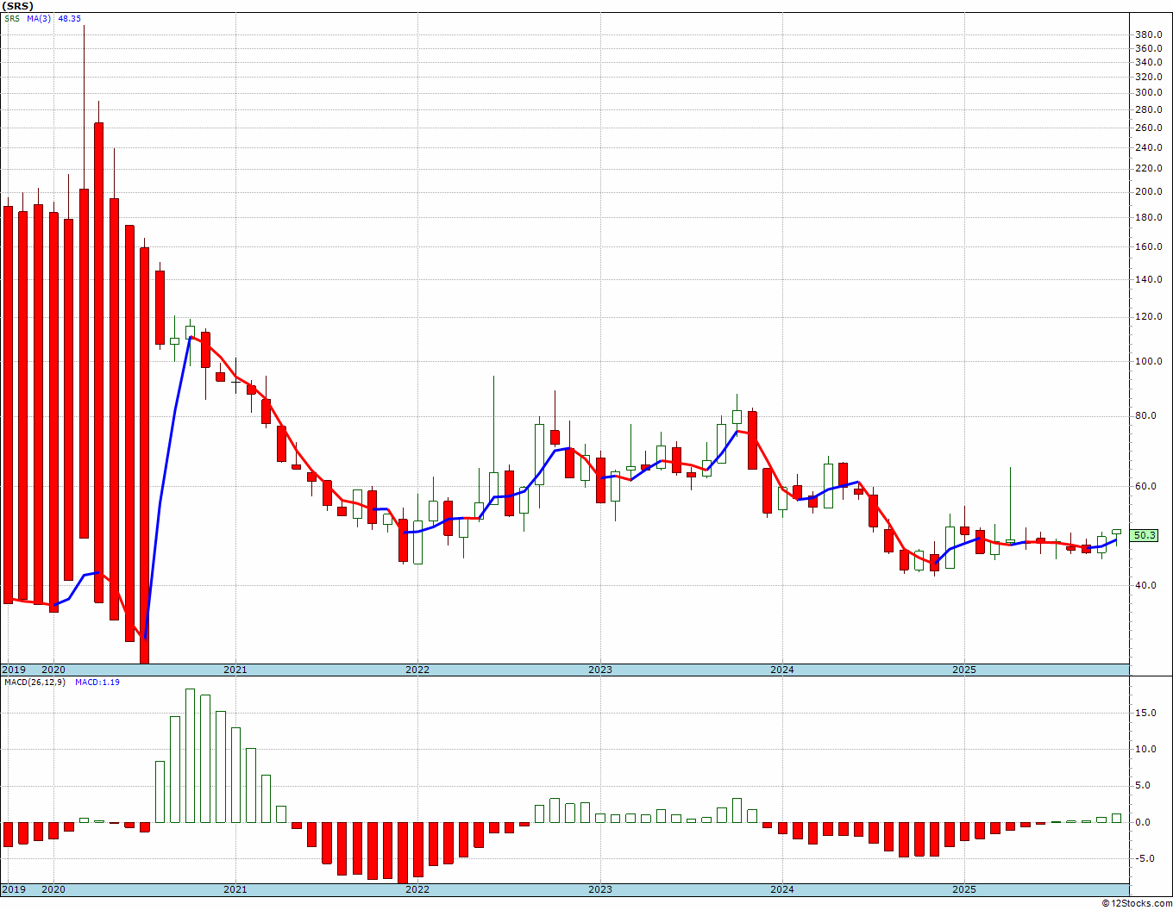Click the "300.0" price axis label
1173x910 pixels.
pyautogui.click(x=1148, y=92)
